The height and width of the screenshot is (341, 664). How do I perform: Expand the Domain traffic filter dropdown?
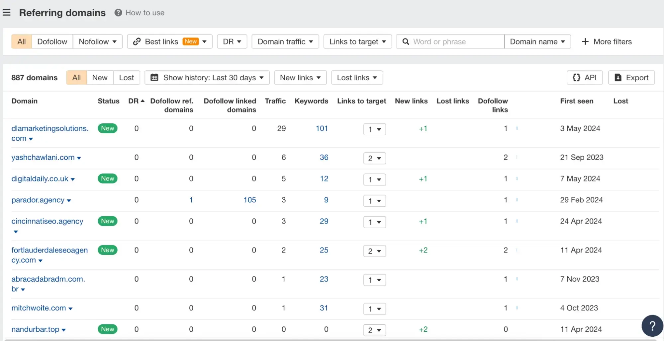285,41
